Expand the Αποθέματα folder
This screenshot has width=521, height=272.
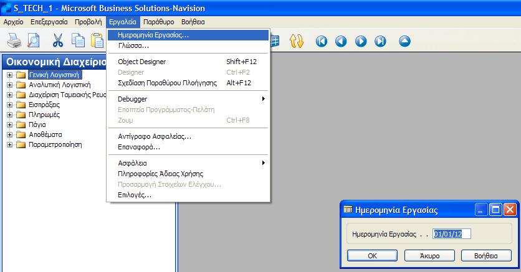[9, 134]
